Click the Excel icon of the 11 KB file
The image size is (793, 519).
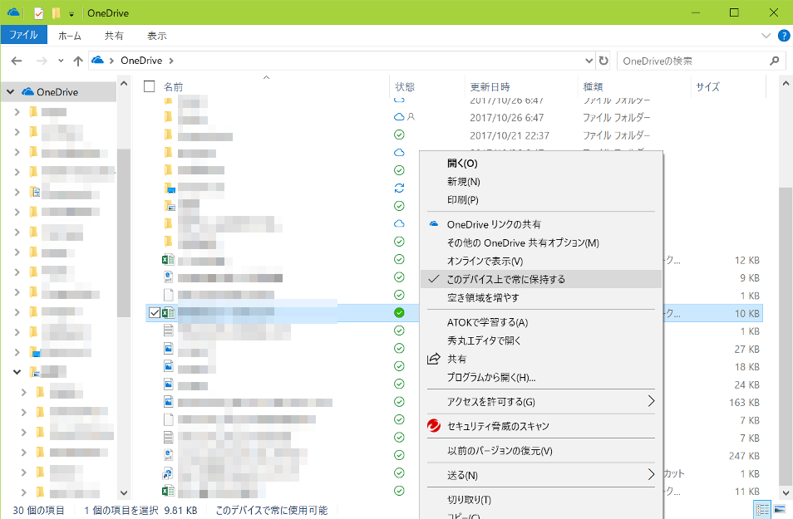(x=168, y=491)
